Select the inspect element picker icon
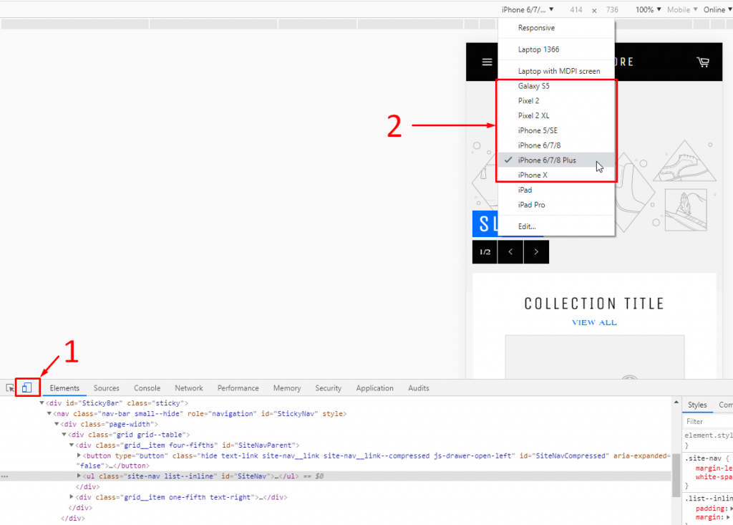This screenshot has height=525, width=733. [x=10, y=387]
